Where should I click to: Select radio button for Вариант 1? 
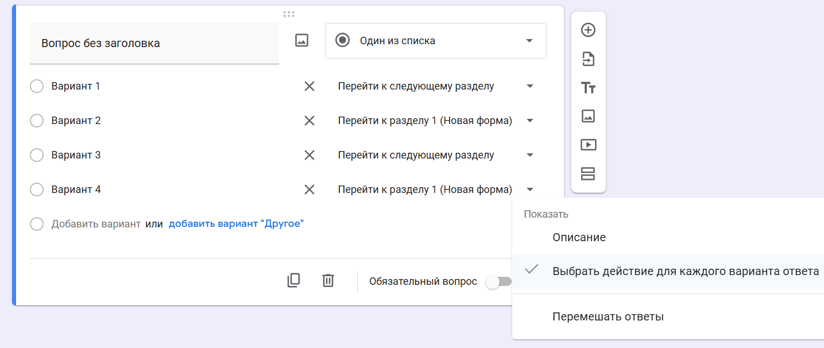click(37, 86)
